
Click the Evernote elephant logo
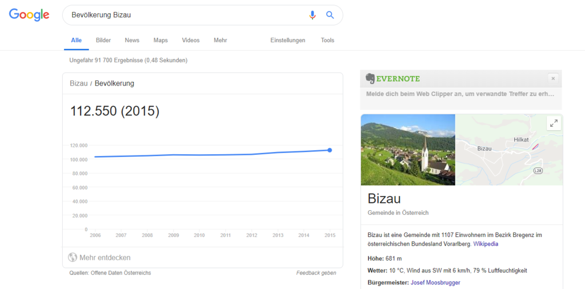click(371, 78)
